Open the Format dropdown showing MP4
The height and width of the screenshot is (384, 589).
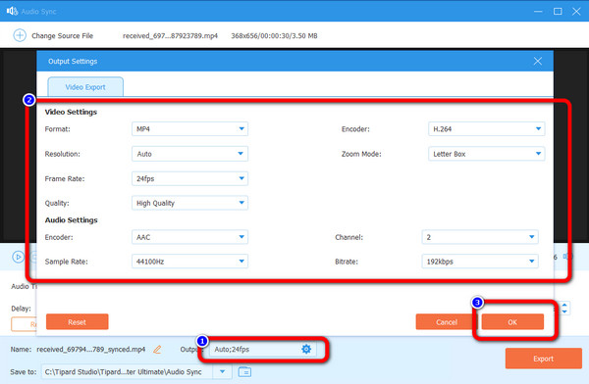tap(189, 128)
